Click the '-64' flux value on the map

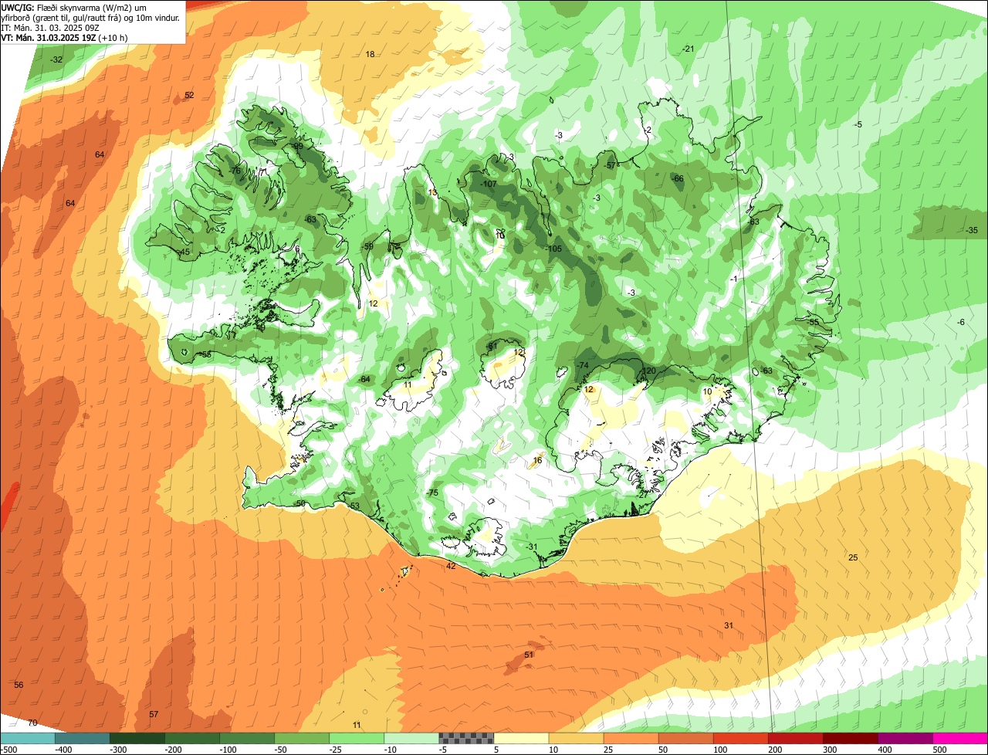[x=365, y=379]
